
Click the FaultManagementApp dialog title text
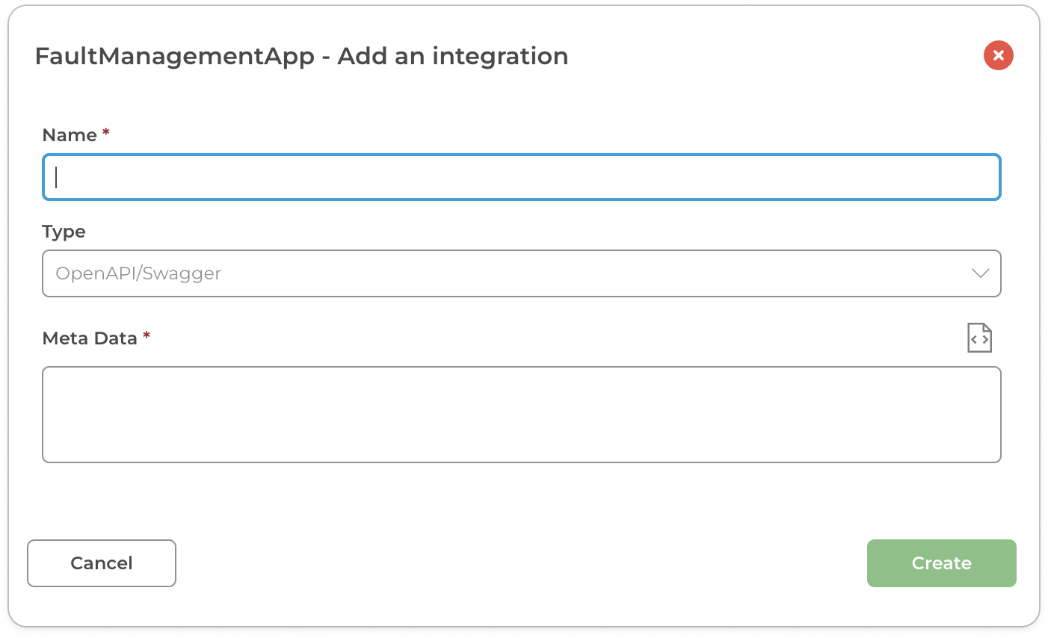tap(174, 57)
